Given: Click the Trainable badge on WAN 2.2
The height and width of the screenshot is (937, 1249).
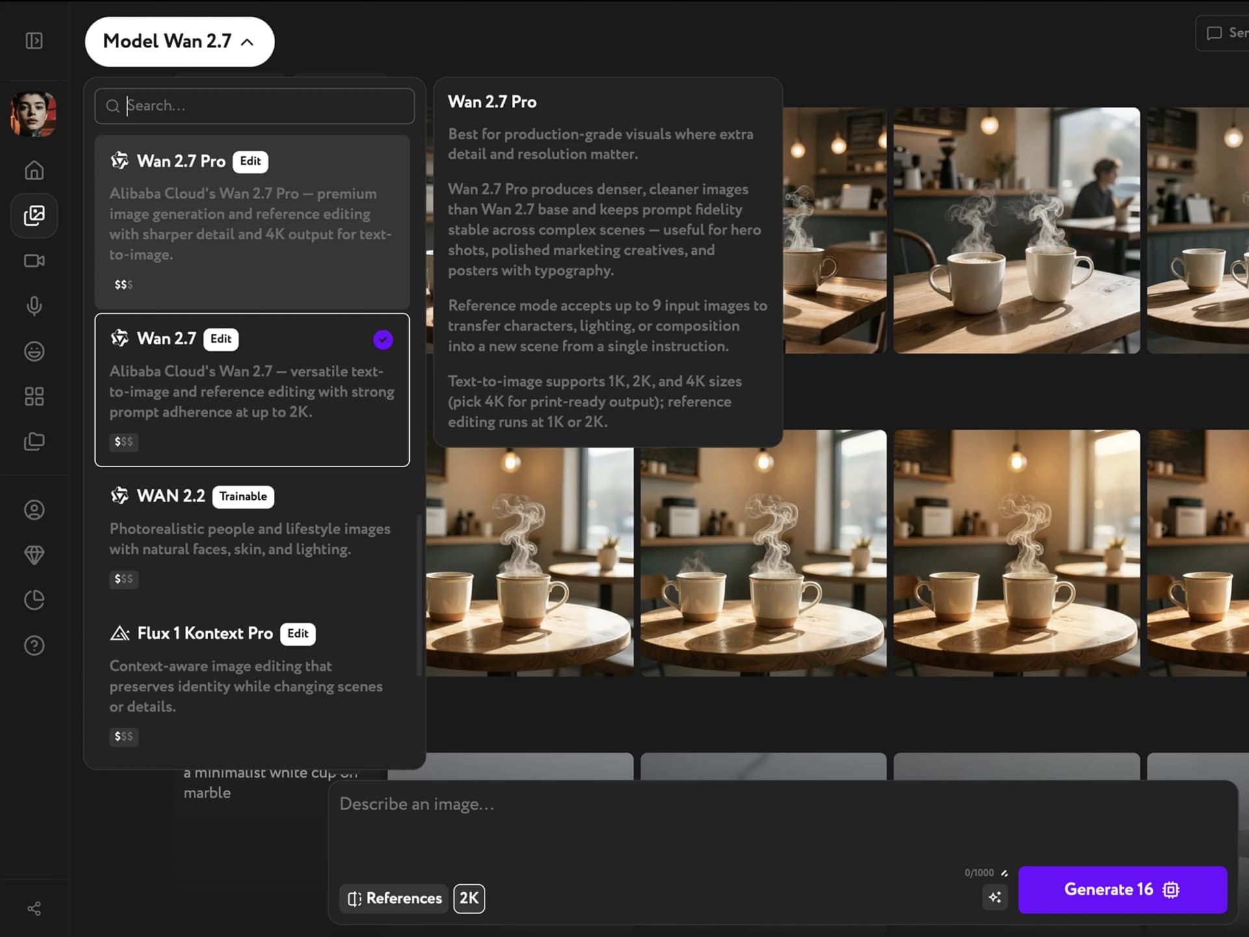Looking at the screenshot, I should (243, 496).
